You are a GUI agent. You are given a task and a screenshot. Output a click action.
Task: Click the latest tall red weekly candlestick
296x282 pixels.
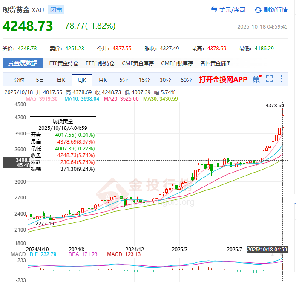283,122
